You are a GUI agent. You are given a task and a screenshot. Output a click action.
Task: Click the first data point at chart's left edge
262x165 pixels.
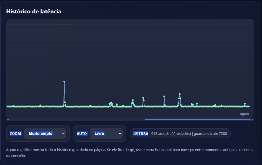pyautogui.click(x=7, y=107)
